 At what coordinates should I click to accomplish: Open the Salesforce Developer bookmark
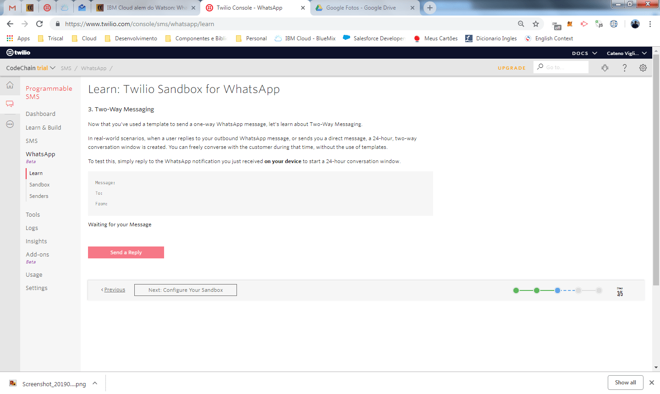click(374, 38)
